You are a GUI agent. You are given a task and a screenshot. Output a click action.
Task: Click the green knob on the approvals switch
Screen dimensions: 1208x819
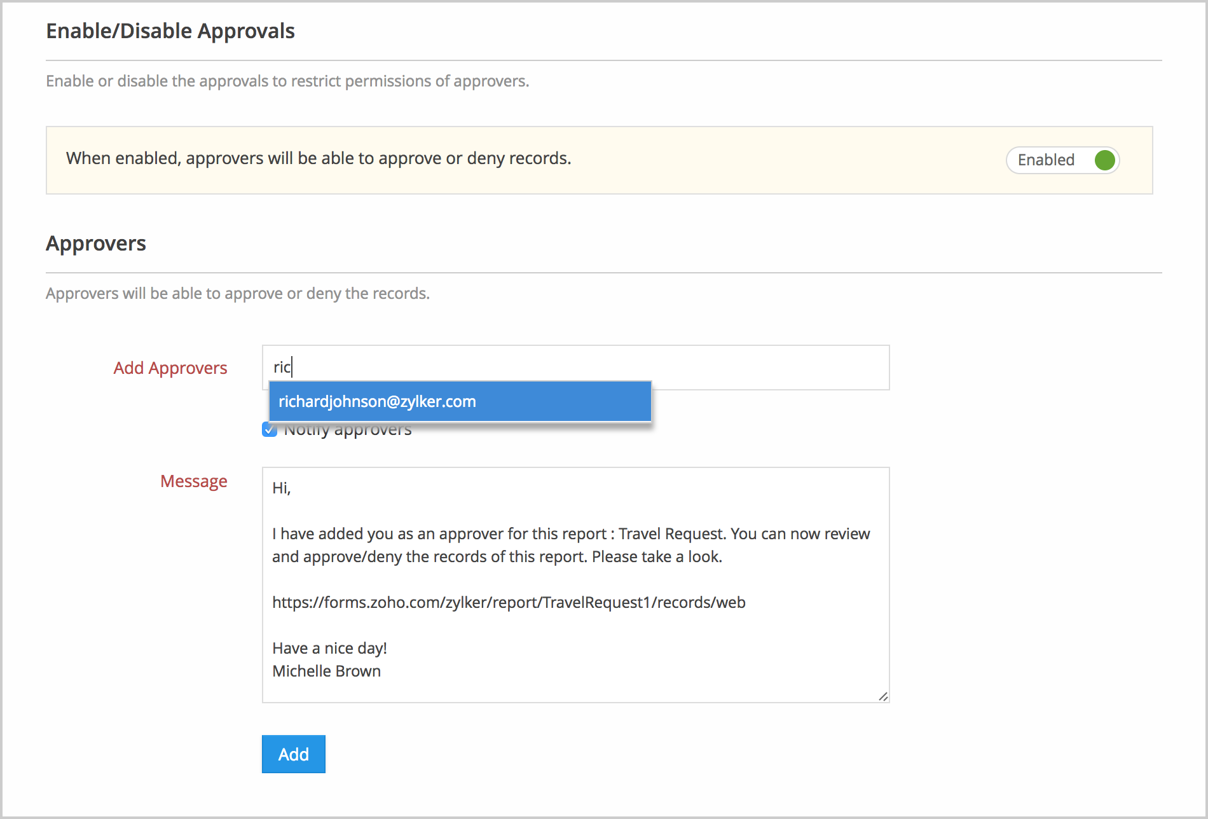(1104, 160)
